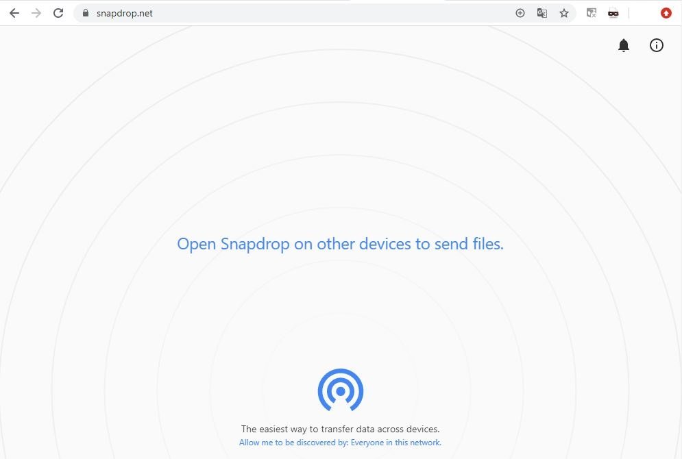Viewport: 682px width, 459px height.
Task: Open the translate page icon
Action: (x=542, y=13)
